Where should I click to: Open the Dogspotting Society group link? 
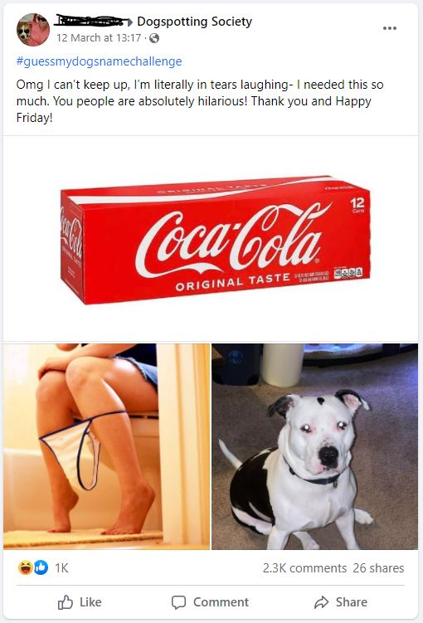tap(195, 22)
